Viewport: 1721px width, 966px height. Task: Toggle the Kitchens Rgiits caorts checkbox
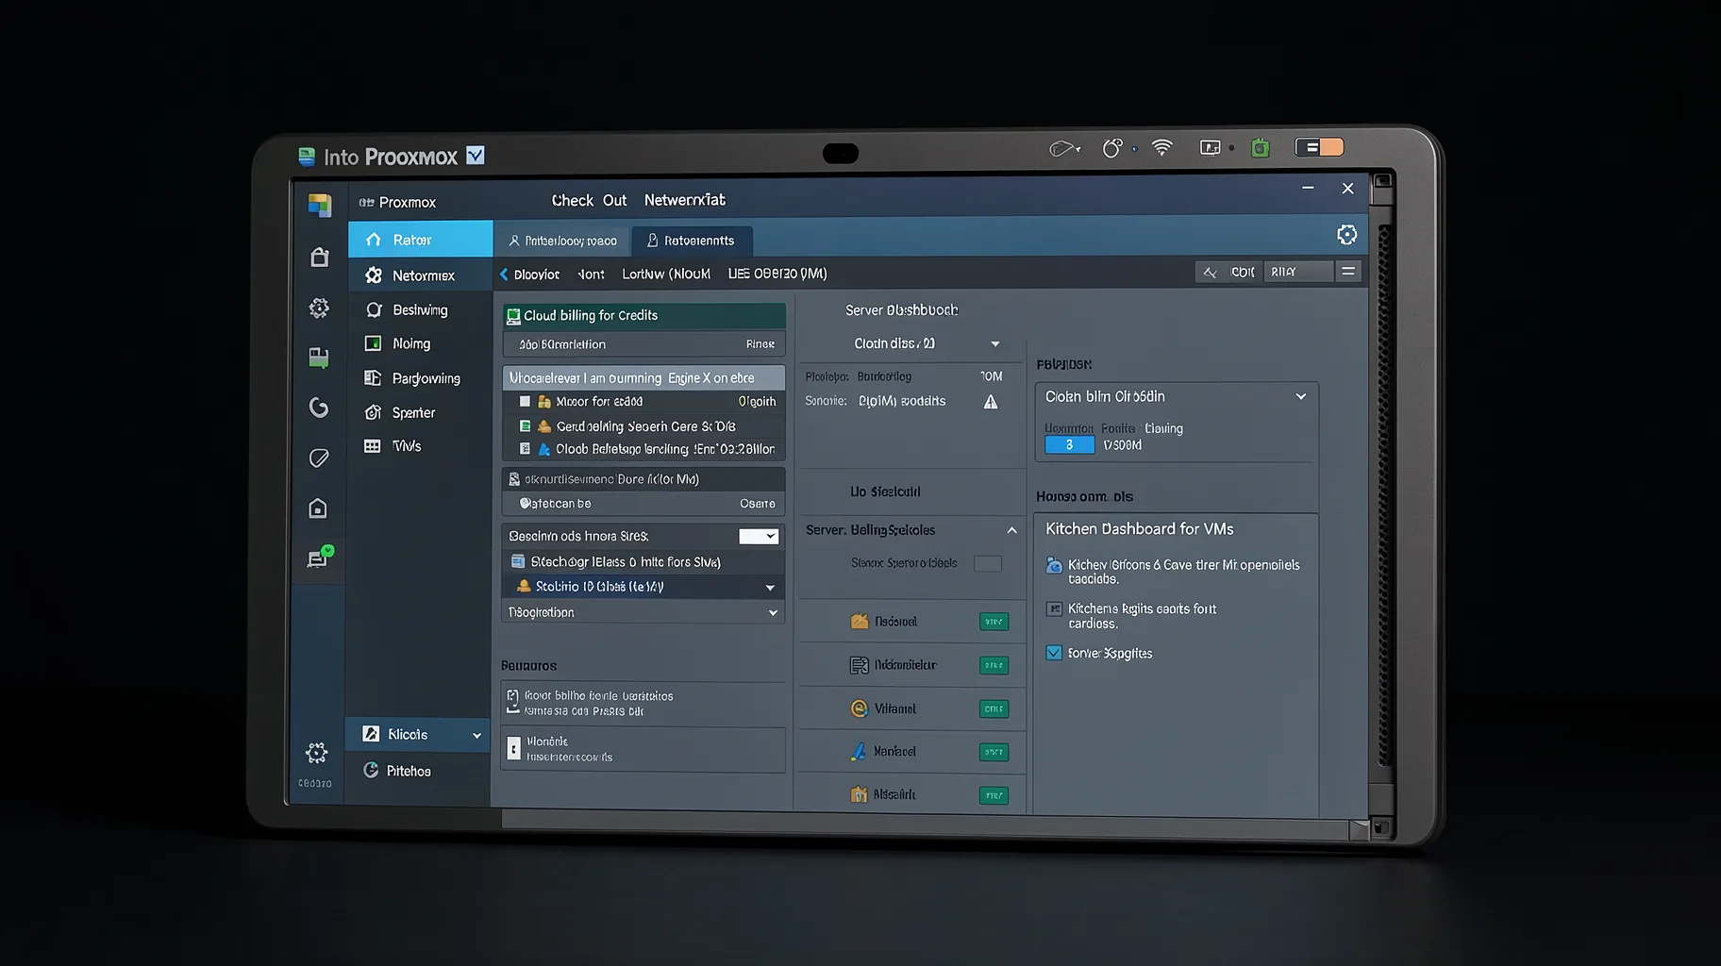(1054, 609)
